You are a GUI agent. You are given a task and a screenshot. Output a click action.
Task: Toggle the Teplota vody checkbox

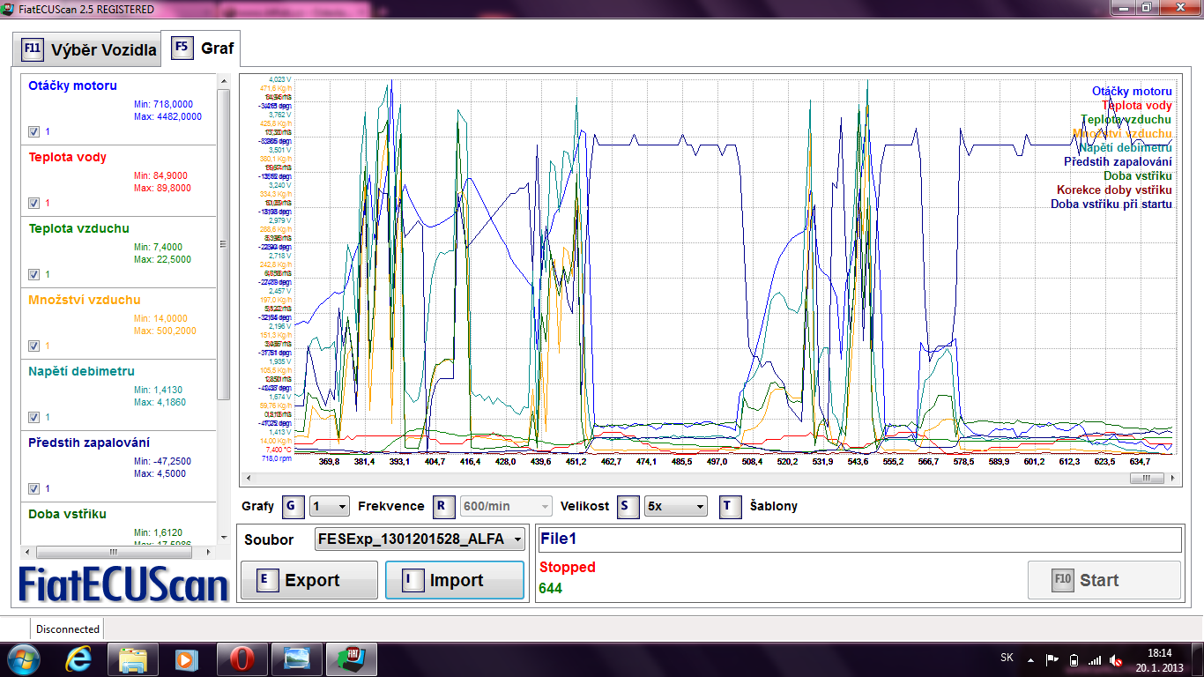click(33, 203)
